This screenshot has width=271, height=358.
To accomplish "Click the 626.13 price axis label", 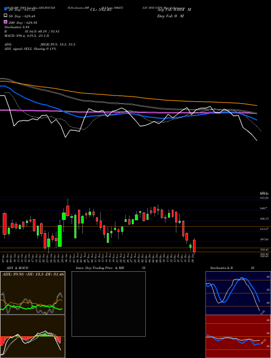I will point(264,219).
